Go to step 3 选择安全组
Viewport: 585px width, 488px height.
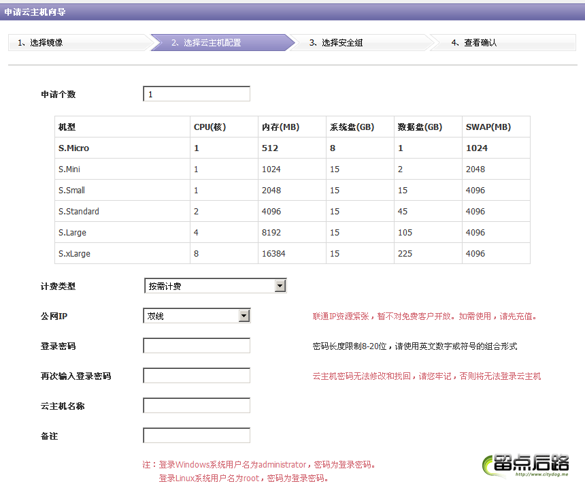click(361, 43)
